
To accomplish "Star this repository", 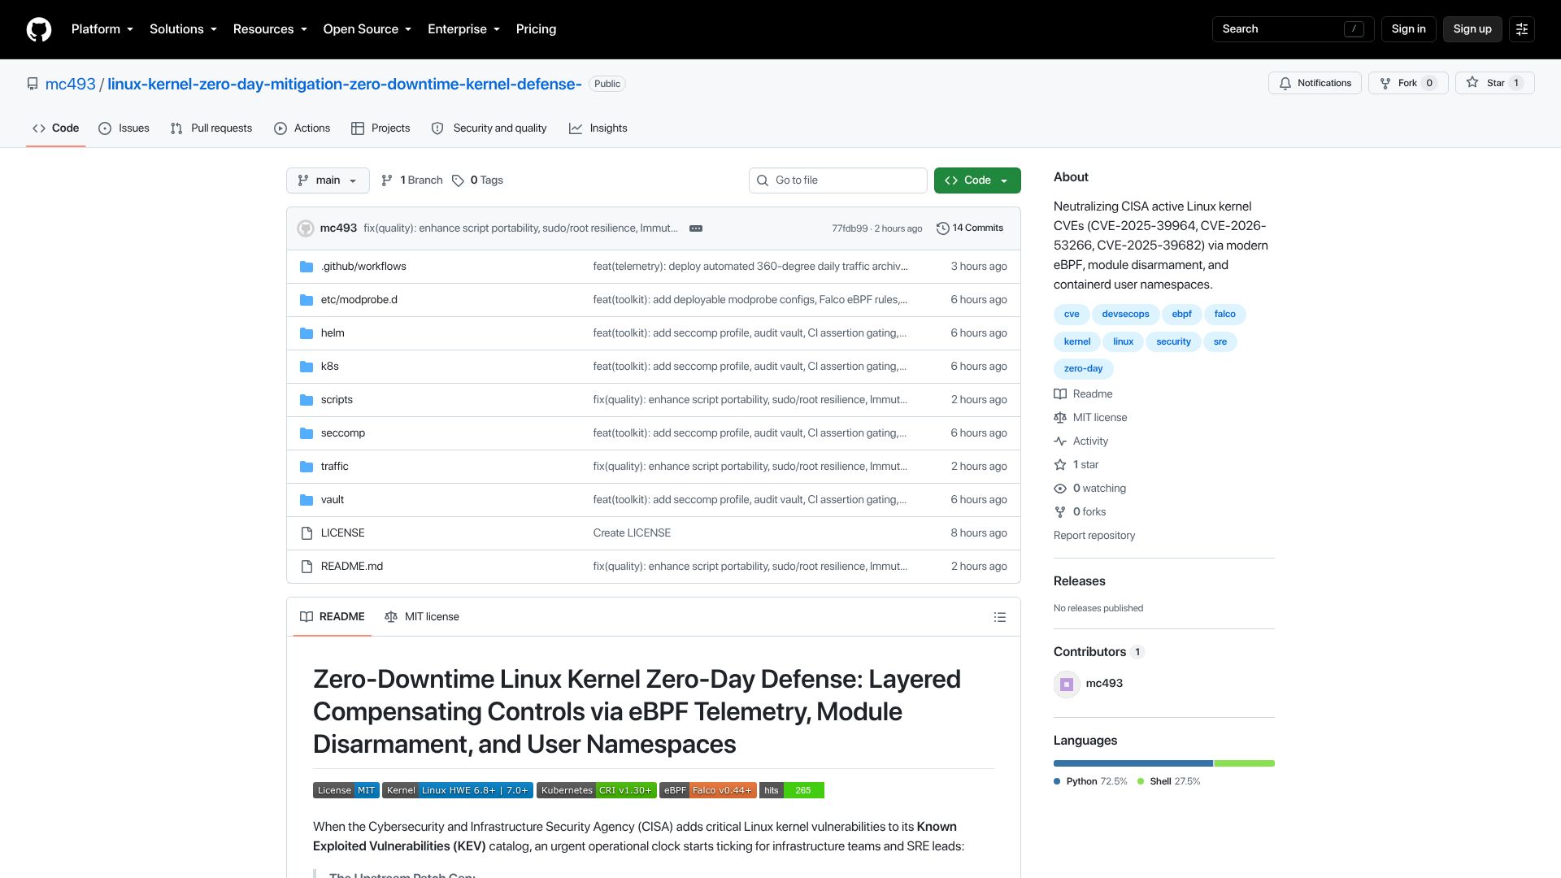I will pos(1494,83).
